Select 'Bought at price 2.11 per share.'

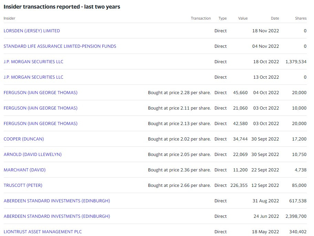pos(179,108)
